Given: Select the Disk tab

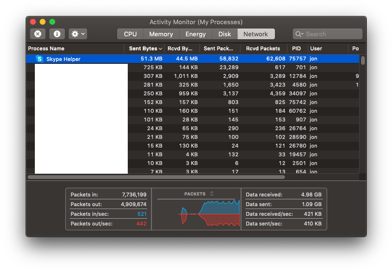Looking at the screenshot, I should tap(225, 34).
